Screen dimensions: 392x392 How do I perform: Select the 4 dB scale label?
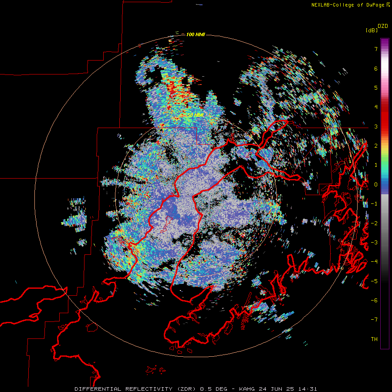coord(376,107)
